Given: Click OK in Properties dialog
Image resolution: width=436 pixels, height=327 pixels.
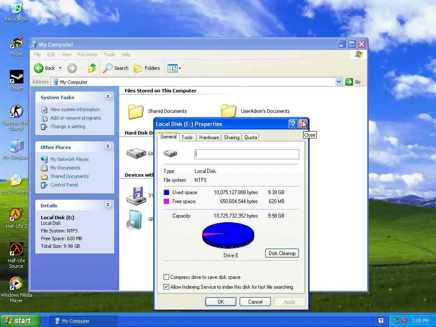Looking at the screenshot, I should [221, 302].
